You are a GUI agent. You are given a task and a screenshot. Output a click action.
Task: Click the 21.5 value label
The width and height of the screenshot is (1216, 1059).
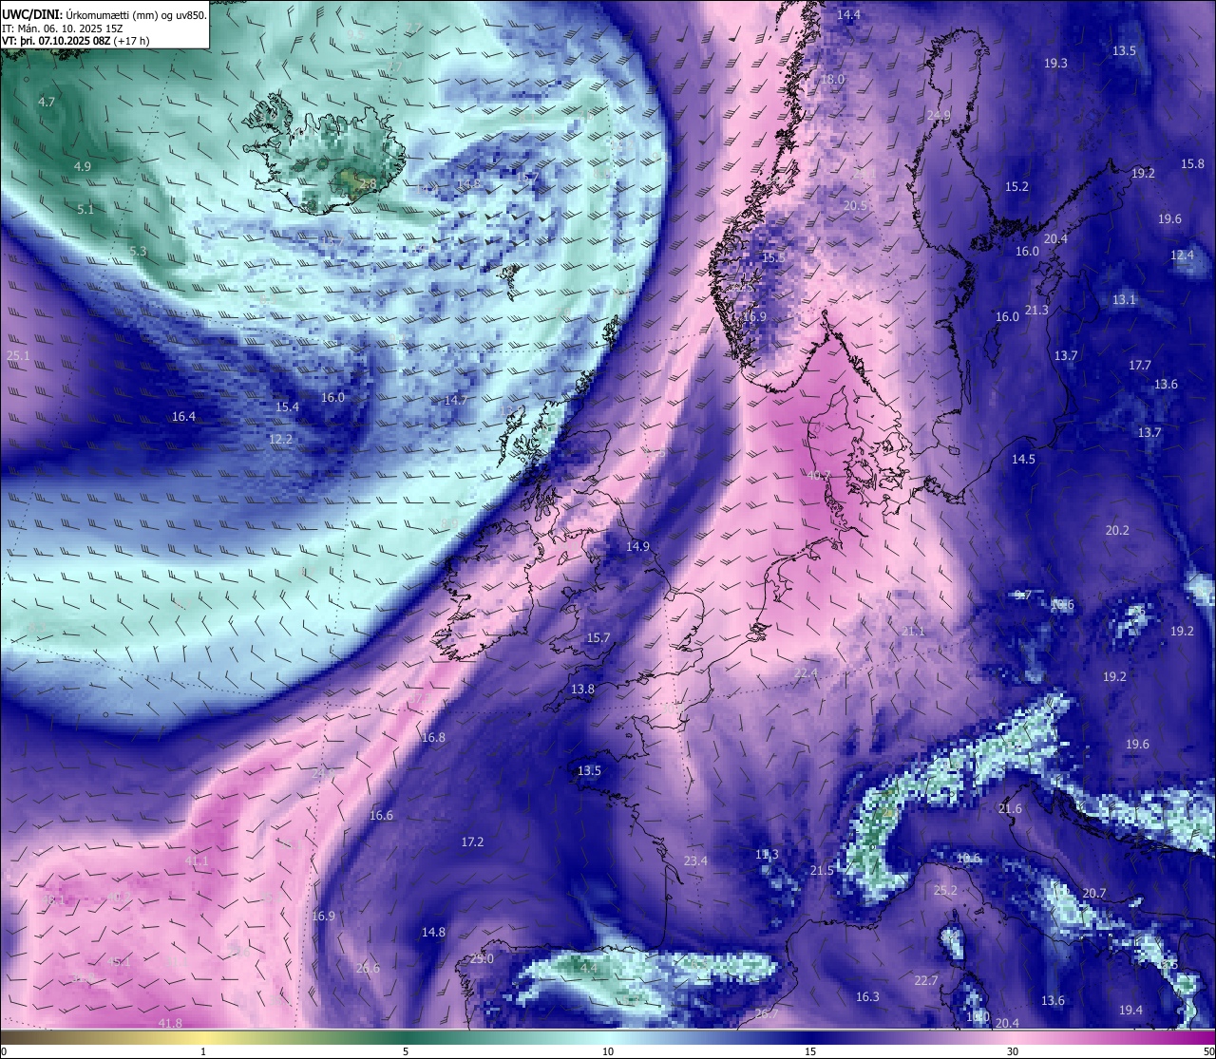(822, 870)
